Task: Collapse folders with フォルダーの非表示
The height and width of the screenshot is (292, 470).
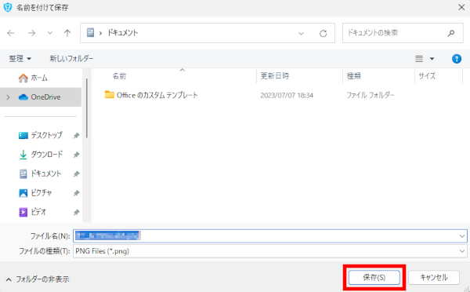Action: click(38, 279)
